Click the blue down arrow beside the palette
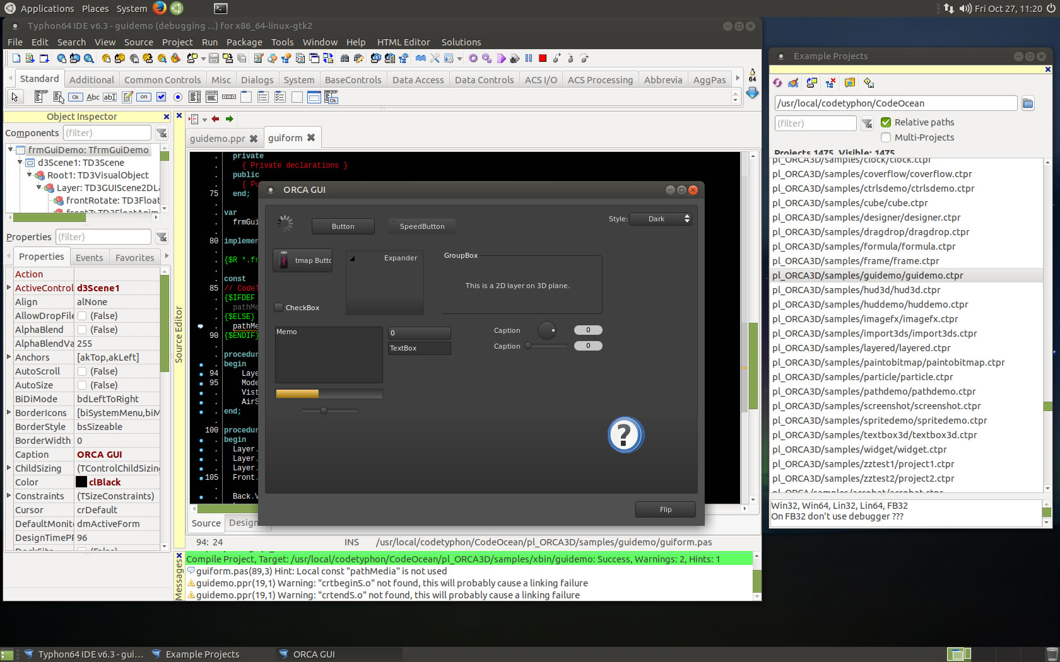Image resolution: width=1060 pixels, height=662 pixels. 752,93
